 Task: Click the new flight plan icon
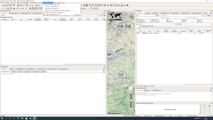pos(2,5)
